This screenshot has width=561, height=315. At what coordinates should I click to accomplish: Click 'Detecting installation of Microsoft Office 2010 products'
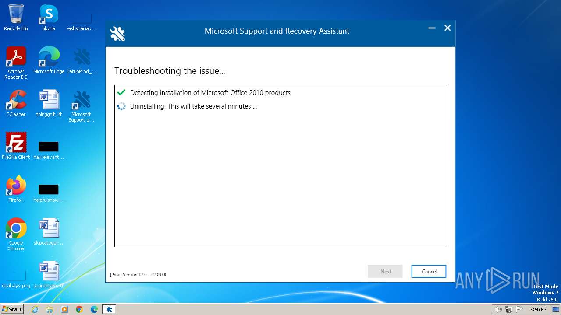point(210,93)
